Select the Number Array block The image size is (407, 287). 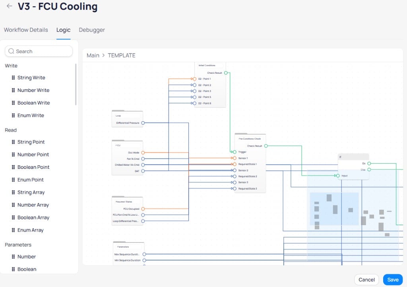33,205
